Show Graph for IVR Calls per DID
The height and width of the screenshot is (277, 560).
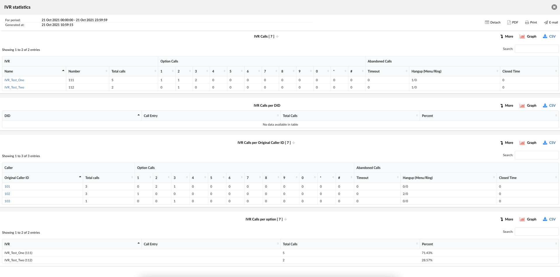[x=528, y=105]
